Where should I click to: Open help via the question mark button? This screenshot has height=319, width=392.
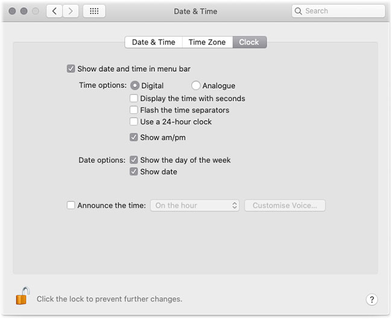point(371,299)
